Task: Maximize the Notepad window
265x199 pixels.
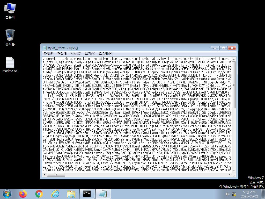Action: click(223, 48)
